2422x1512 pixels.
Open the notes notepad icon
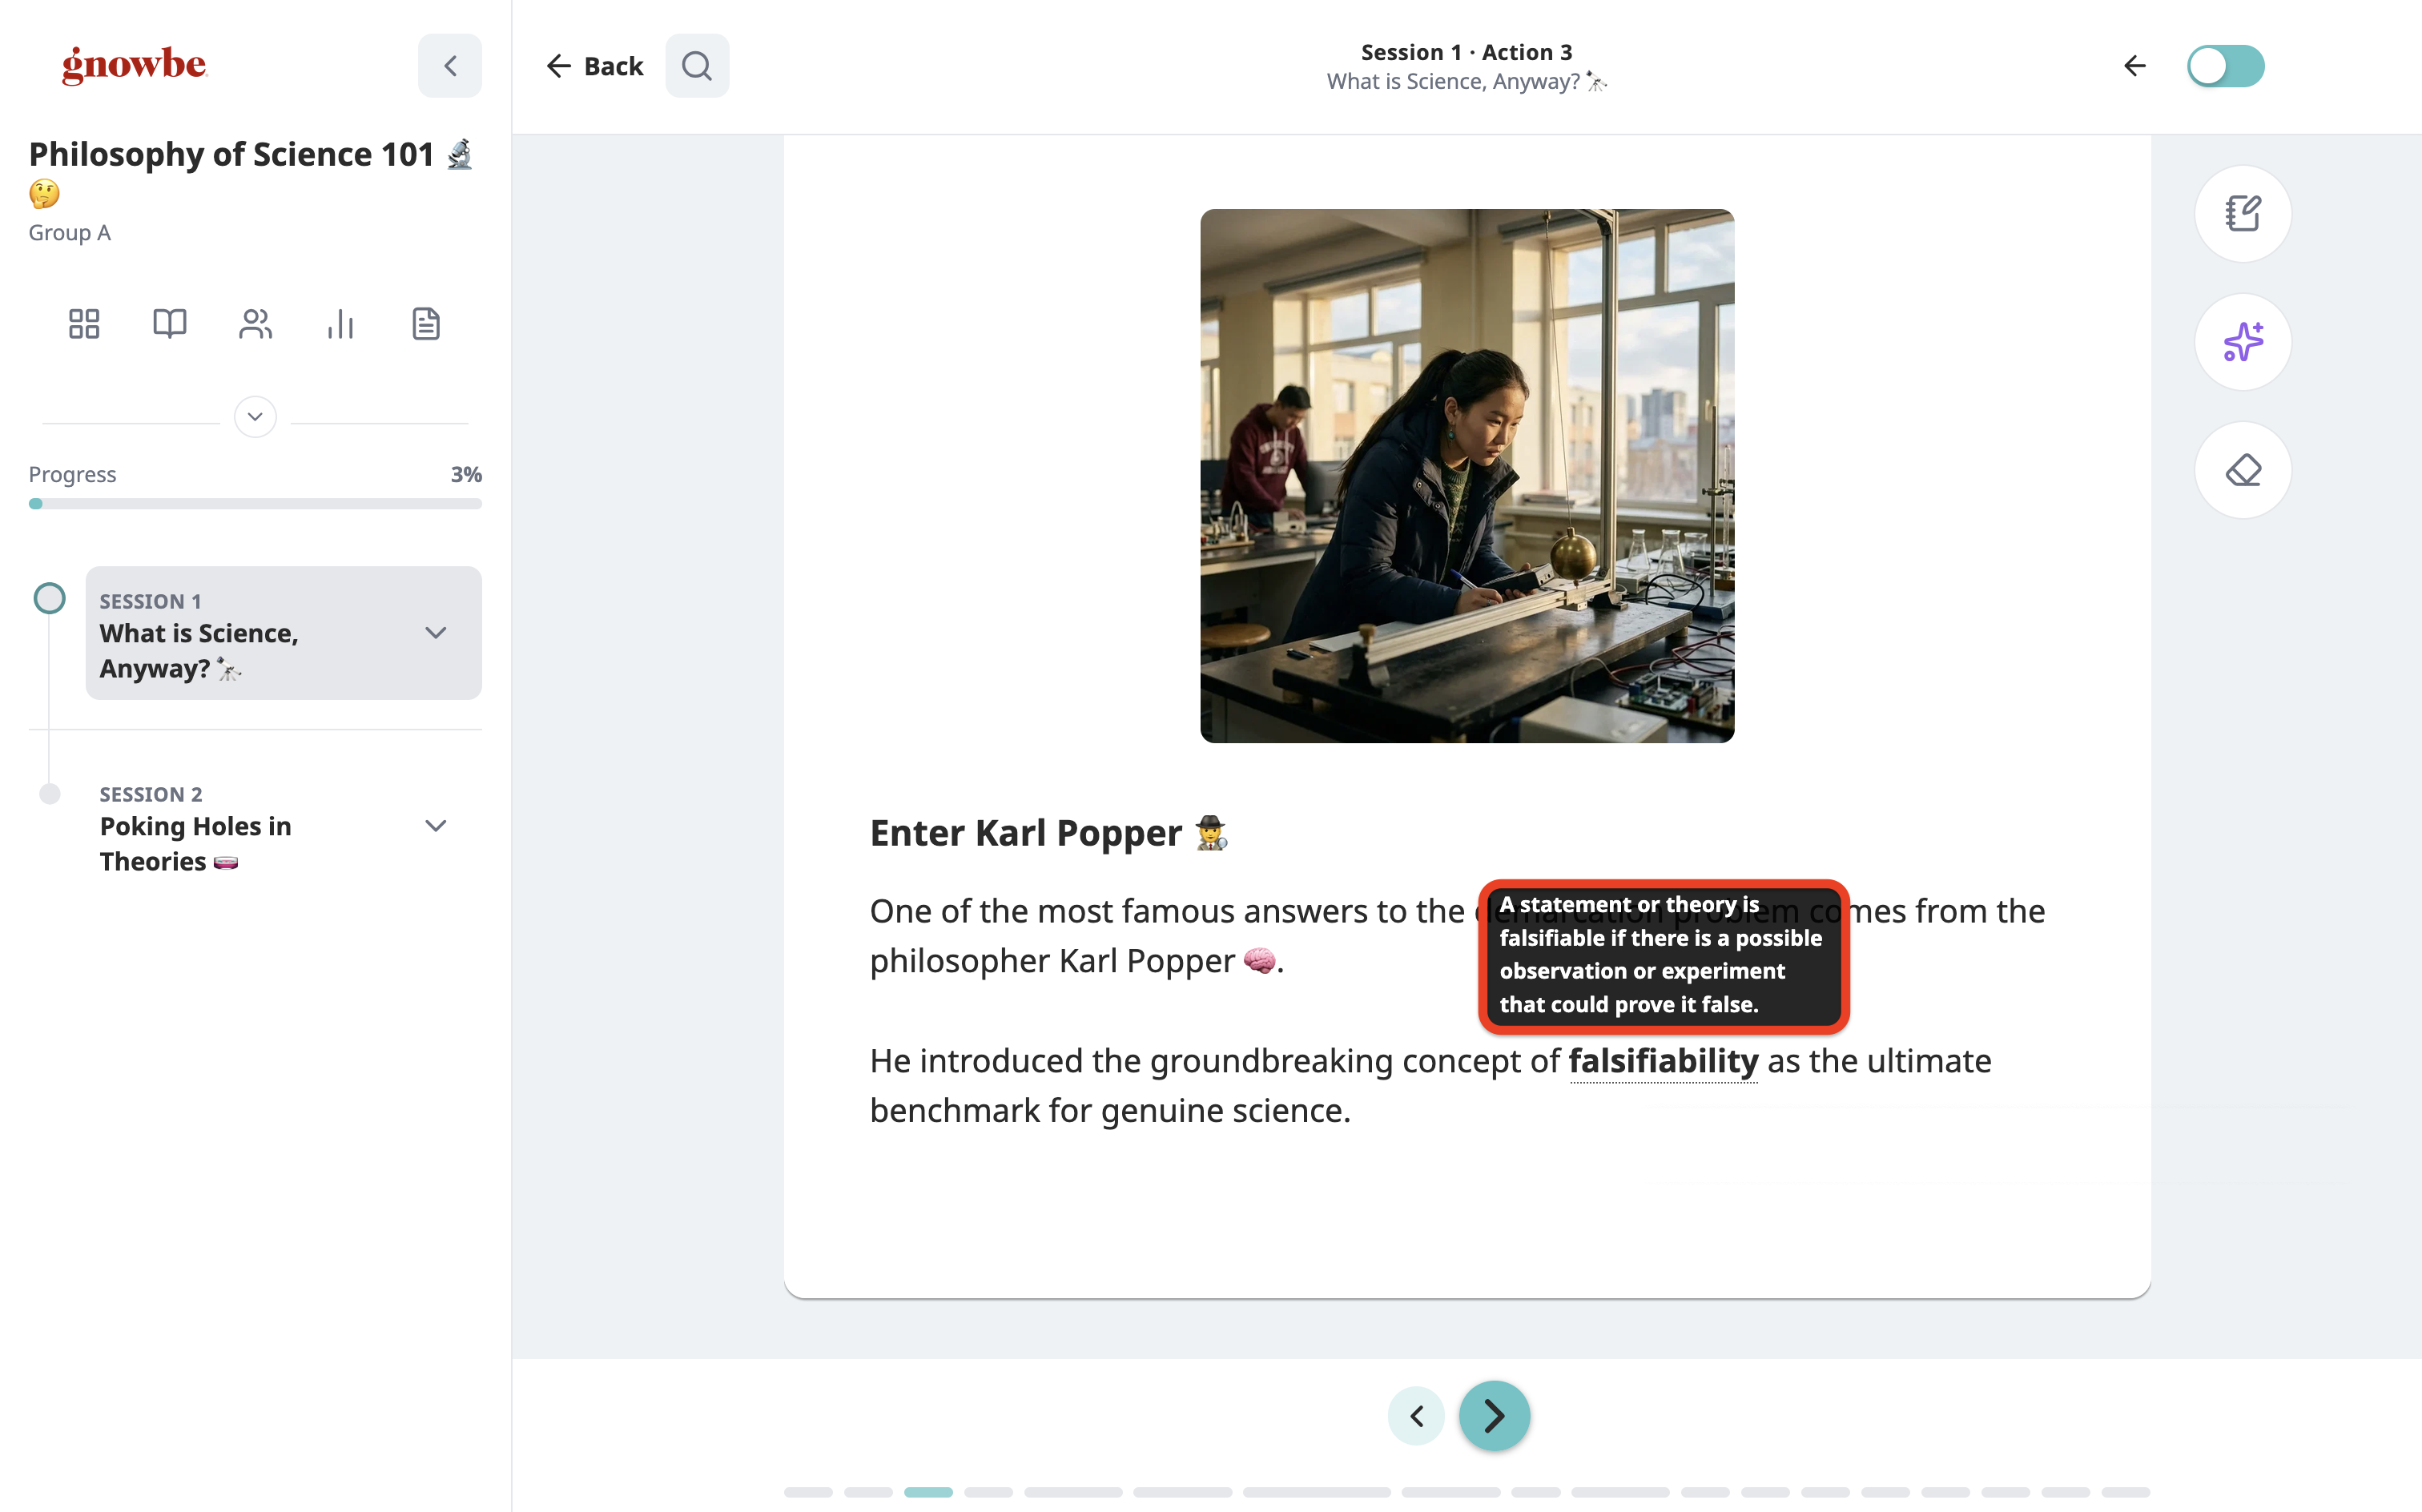click(2243, 214)
